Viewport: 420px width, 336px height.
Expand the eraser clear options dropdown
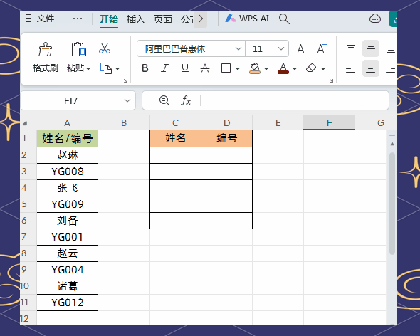click(x=323, y=69)
